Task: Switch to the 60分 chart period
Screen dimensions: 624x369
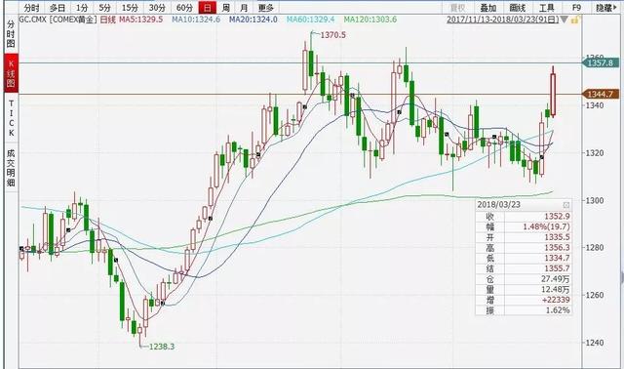Action: click(x=184, y=8)
